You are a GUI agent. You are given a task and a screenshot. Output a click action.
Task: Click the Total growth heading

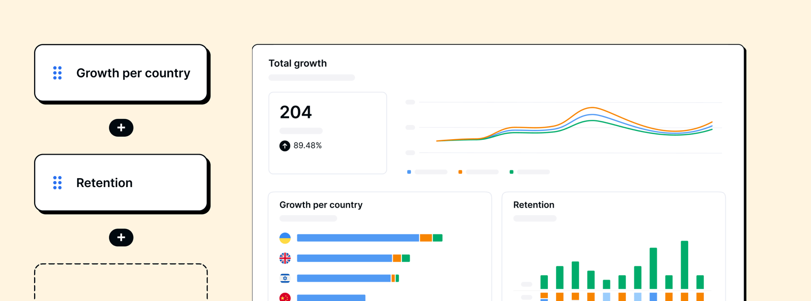298,63
